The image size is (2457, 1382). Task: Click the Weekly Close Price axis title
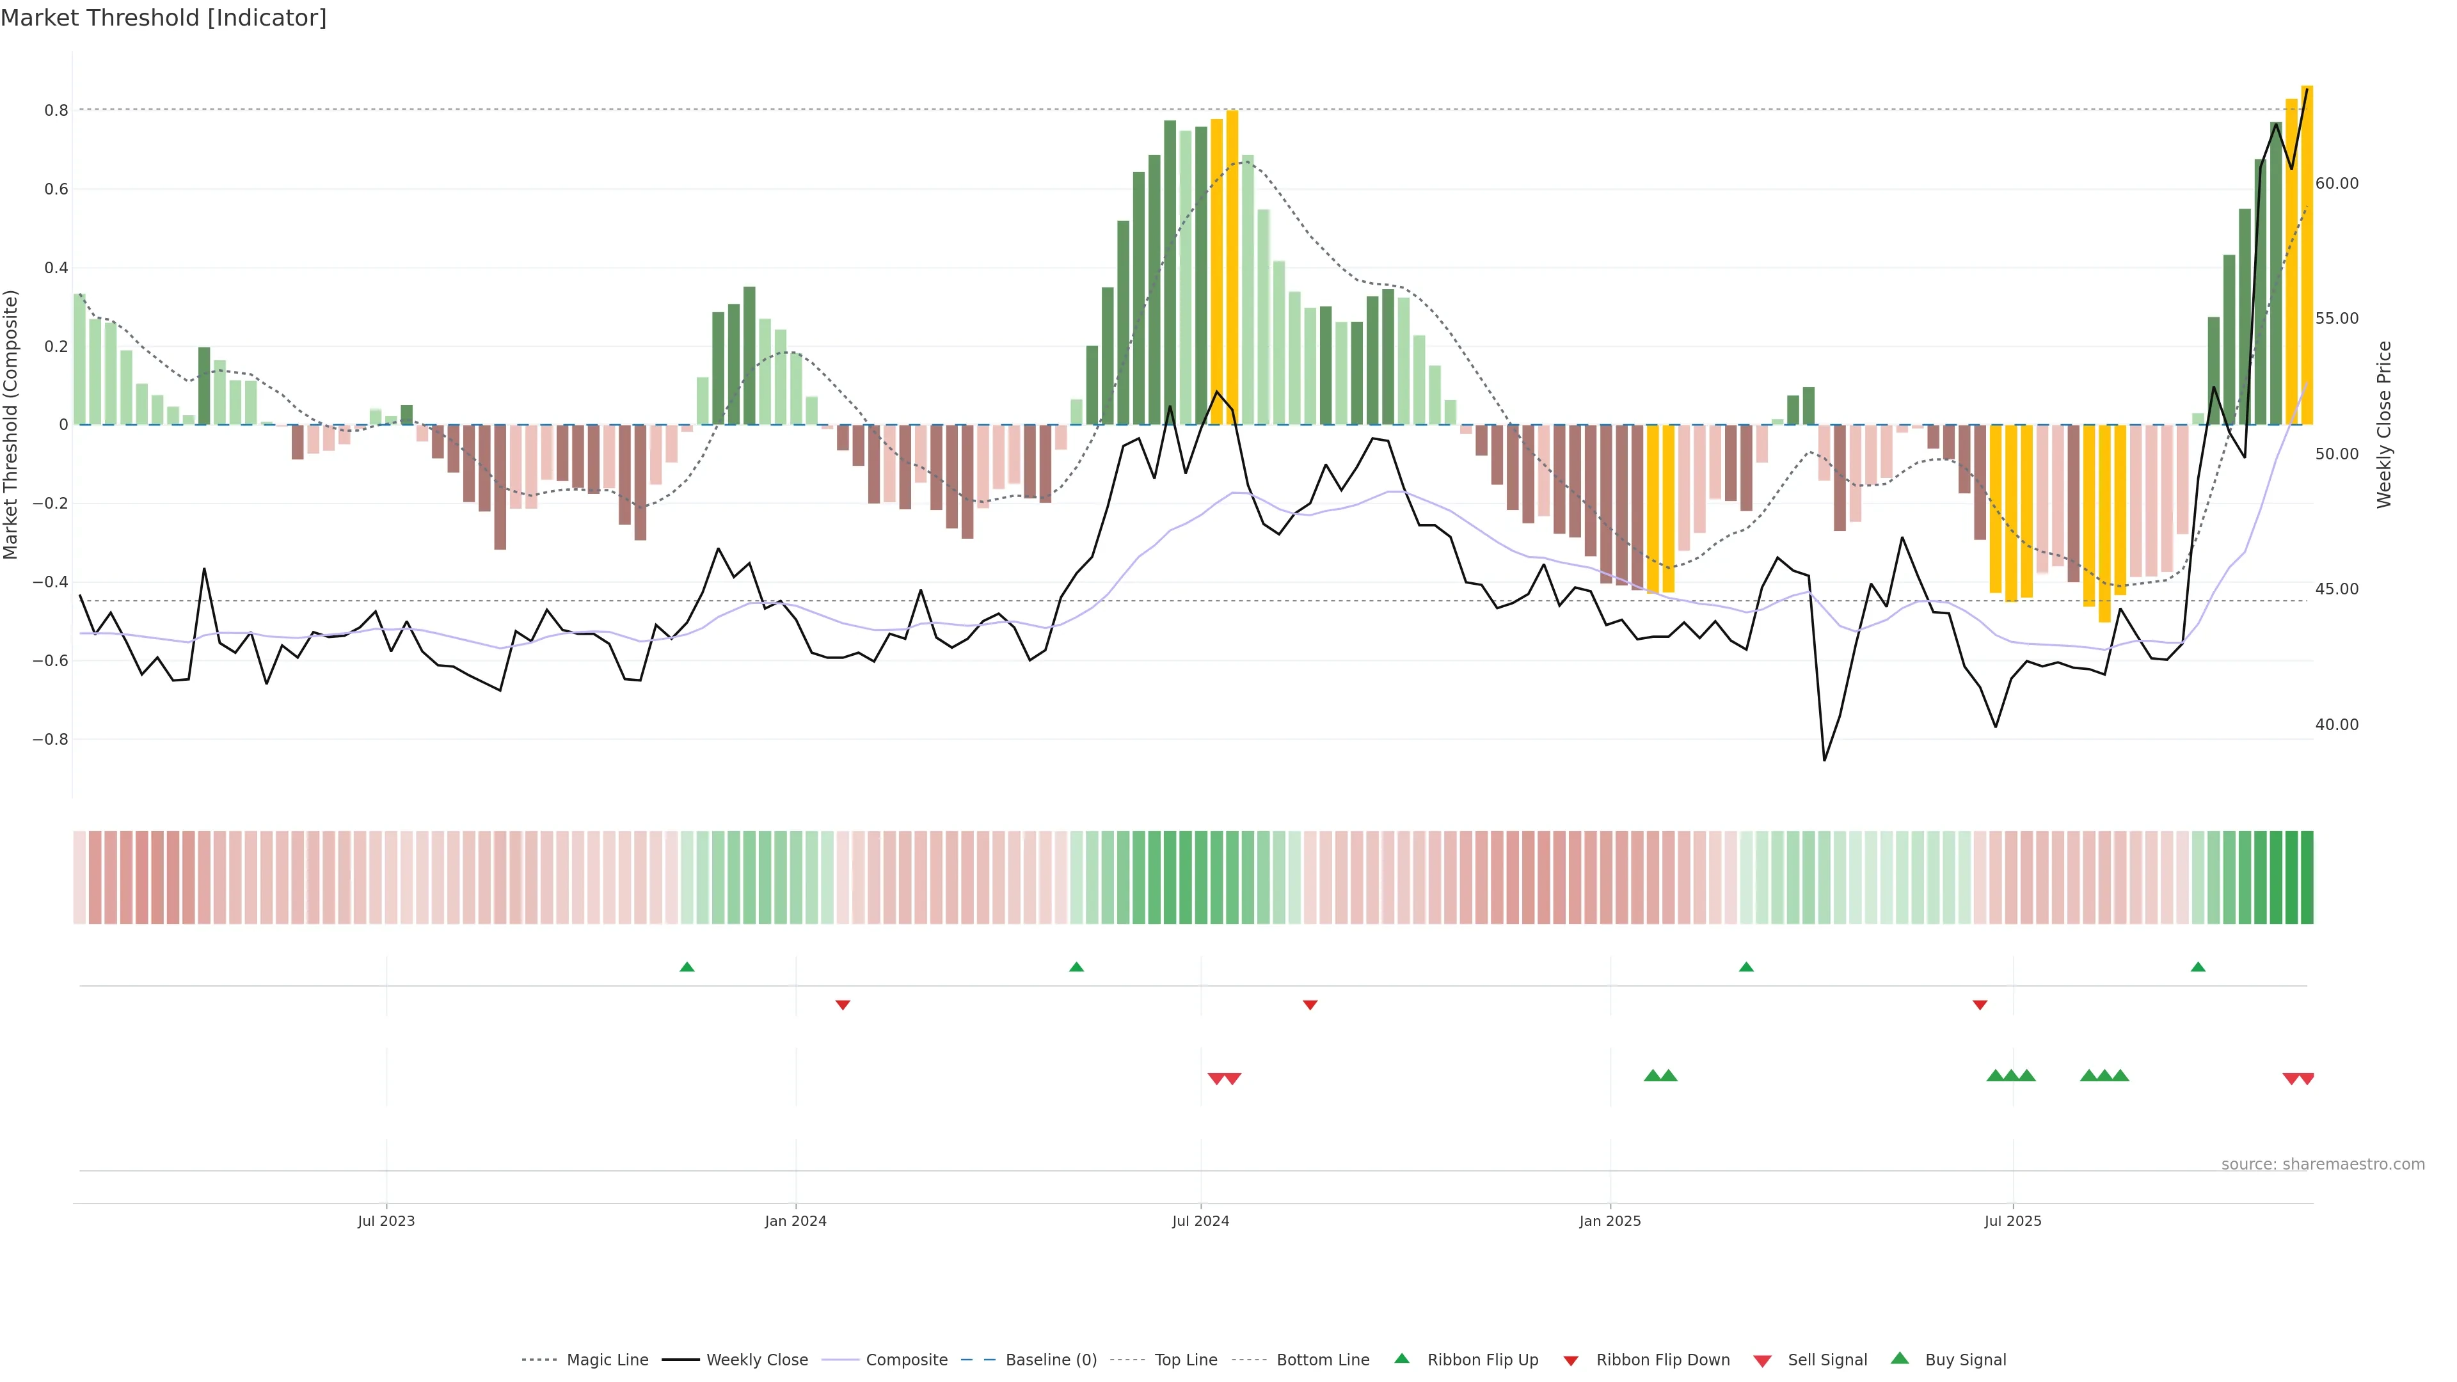point(2383,424)
